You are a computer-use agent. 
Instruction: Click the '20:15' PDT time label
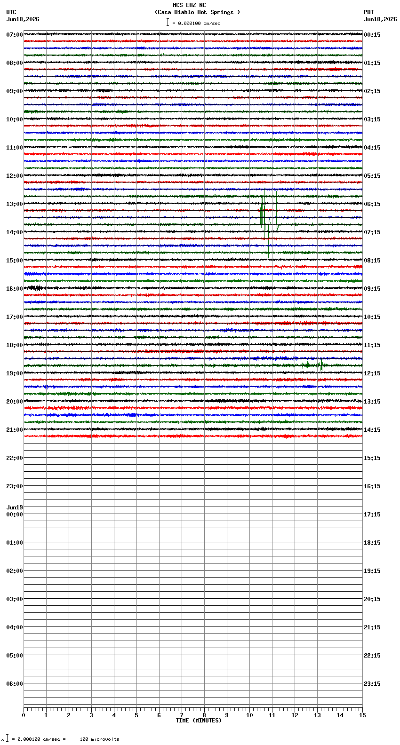click(x=372, y=599)
